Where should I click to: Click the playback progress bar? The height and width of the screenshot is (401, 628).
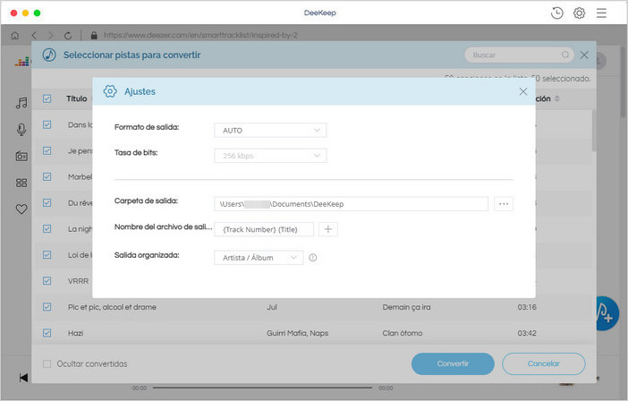click(262, 388)
